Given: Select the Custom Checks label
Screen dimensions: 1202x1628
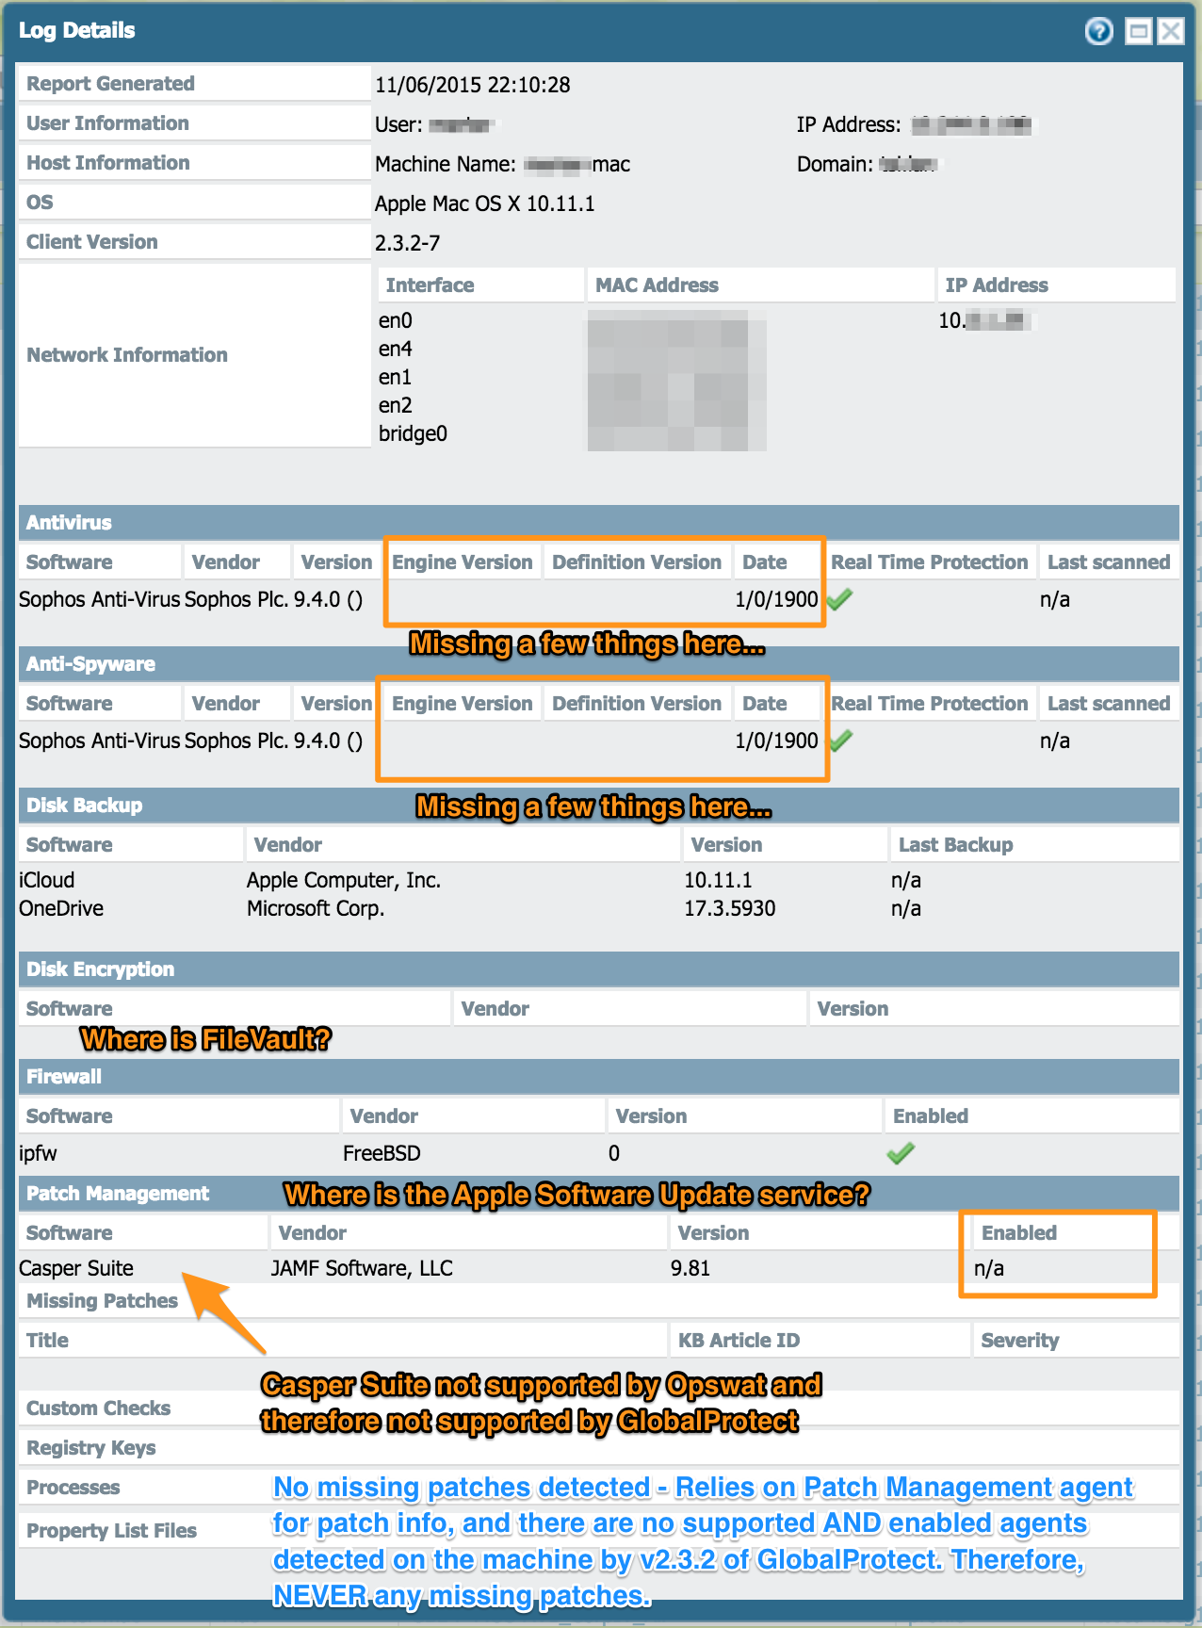Looking at the screenshot, I should point(98,1408).
